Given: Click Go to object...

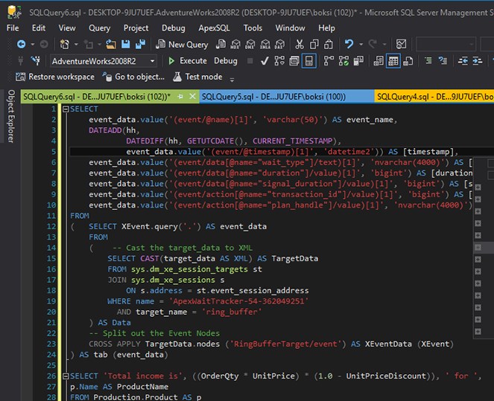Looking at the screenshot, I should click(133, 77).
